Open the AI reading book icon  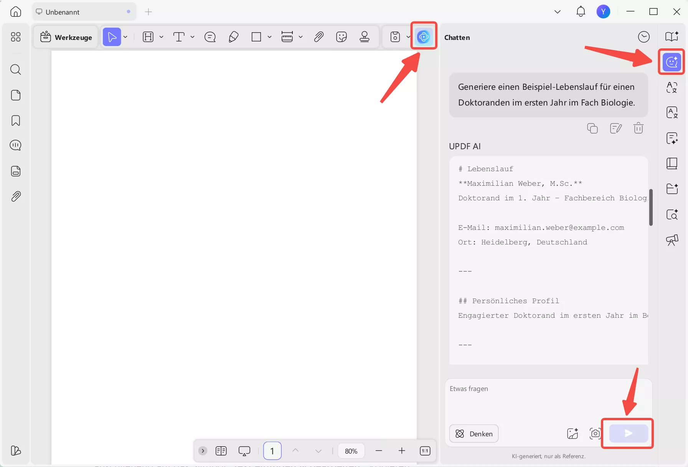point(672,36)
